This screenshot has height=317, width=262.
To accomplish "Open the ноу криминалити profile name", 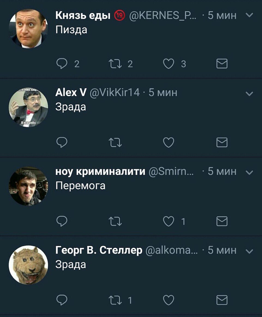I will coord(100,171).
